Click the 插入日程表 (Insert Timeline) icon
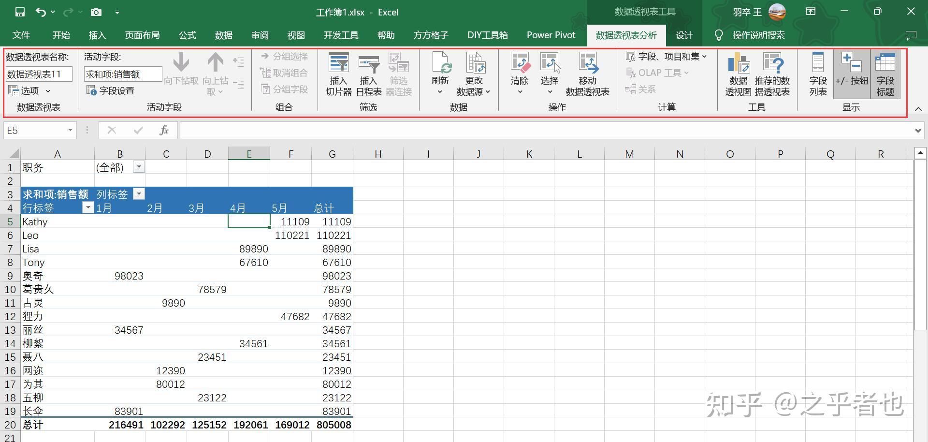The height and width of the screenshot is (442, 928). click(x=368, y=73)
